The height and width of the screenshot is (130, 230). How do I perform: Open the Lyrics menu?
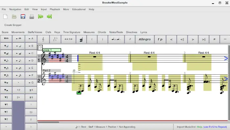click(x=144, y=32)
